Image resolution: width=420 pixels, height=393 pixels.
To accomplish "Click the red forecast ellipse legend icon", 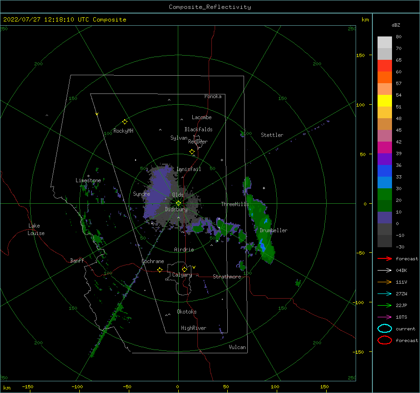I will click(x=385, y=340).
